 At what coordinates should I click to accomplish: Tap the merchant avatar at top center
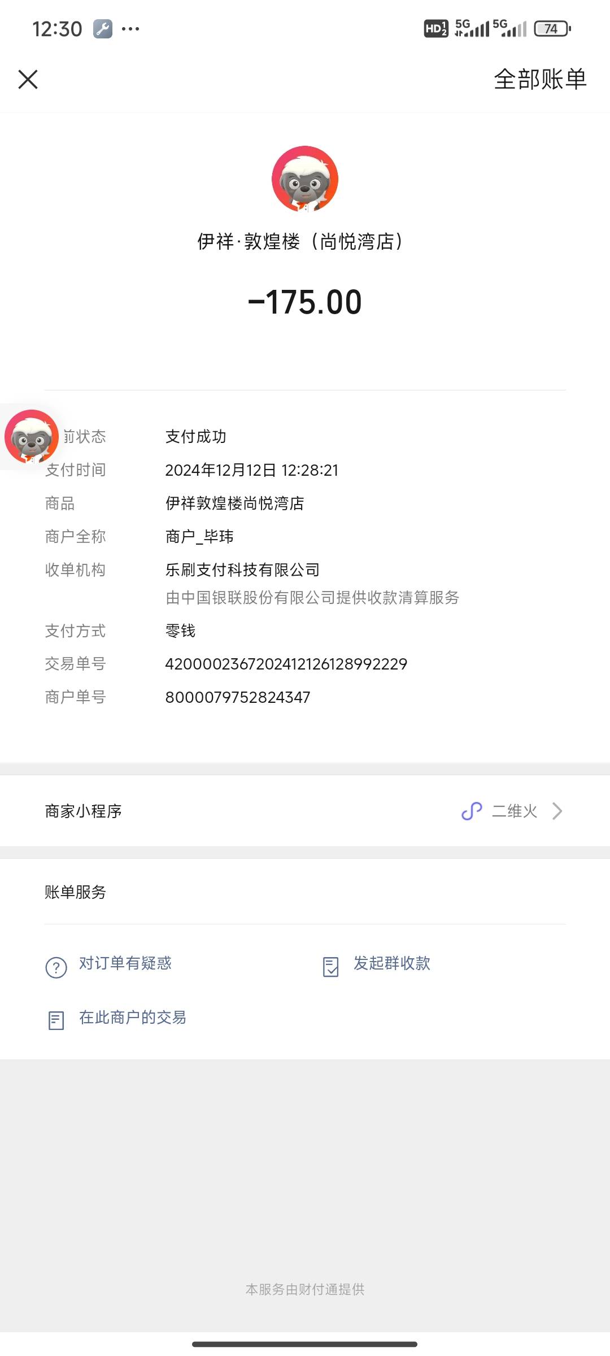pyautogui.click(x=305, y=179)
